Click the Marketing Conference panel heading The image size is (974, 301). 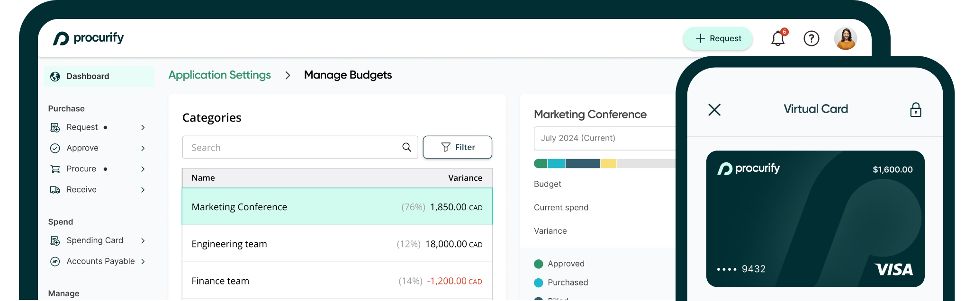point(590,114)
